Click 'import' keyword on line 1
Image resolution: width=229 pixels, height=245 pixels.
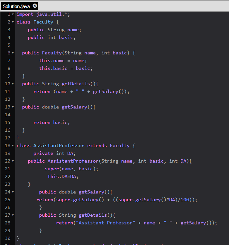pos(25,14)
